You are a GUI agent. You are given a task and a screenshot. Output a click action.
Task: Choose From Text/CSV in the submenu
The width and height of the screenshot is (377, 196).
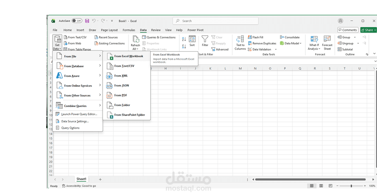127,66
